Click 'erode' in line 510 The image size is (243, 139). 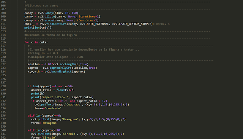point(49,20)
